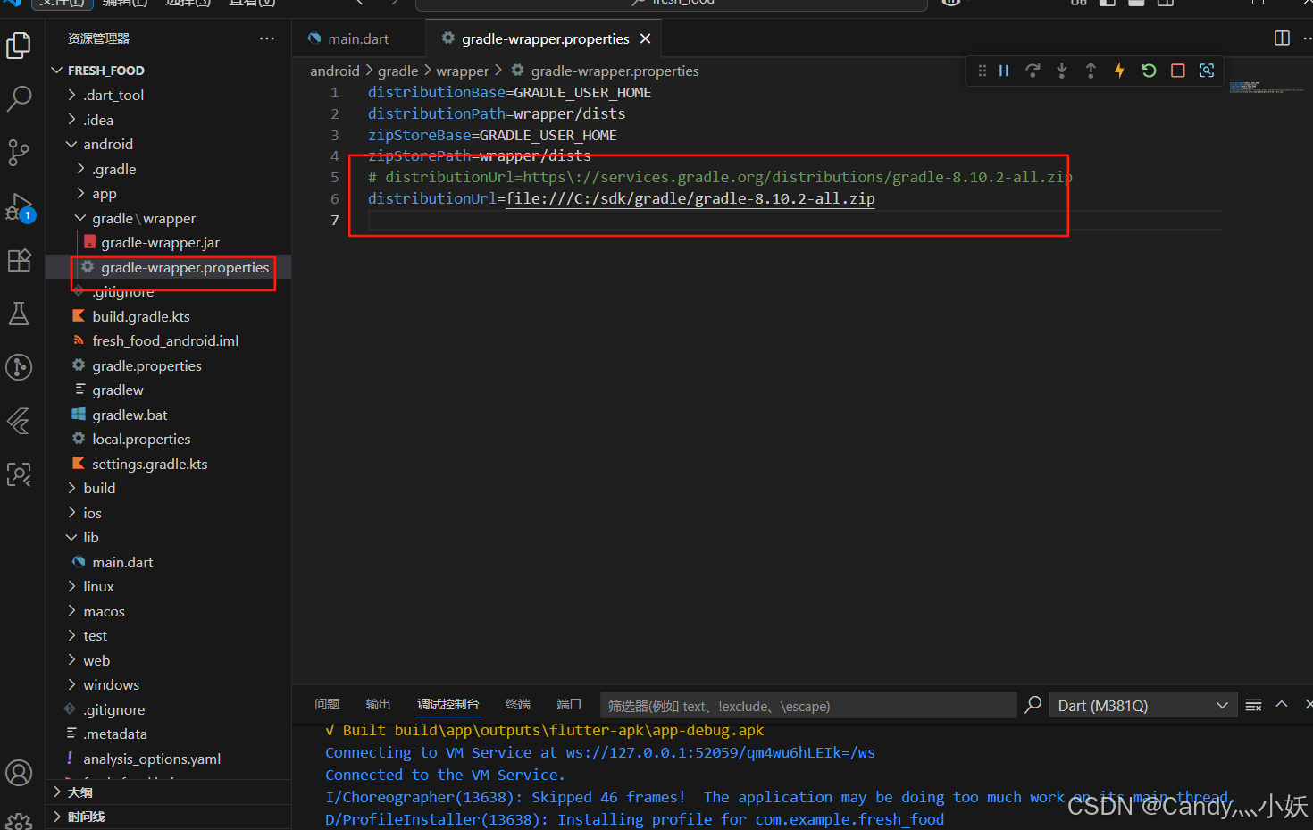This screenshot has height=830, width=1313.
Task: Switch to the 终端 panel tab
Action: tap(517, 703)
